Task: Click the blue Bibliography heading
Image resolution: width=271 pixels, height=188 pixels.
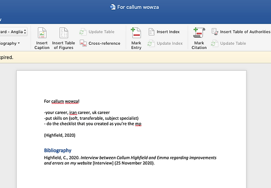Action: 58,150
